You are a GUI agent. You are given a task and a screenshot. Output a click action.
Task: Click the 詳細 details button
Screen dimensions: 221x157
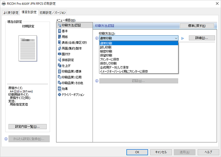[202, 38]
